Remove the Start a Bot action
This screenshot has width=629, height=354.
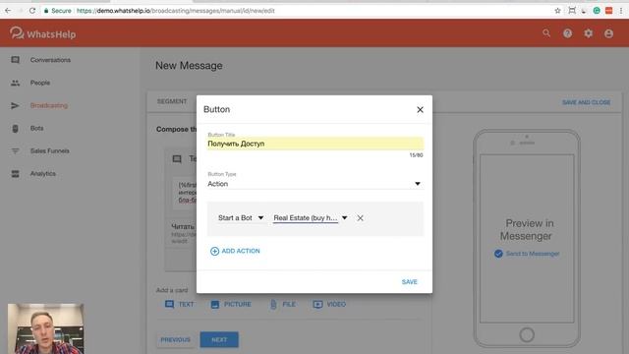pyautogui.click(x=361, y=218)
